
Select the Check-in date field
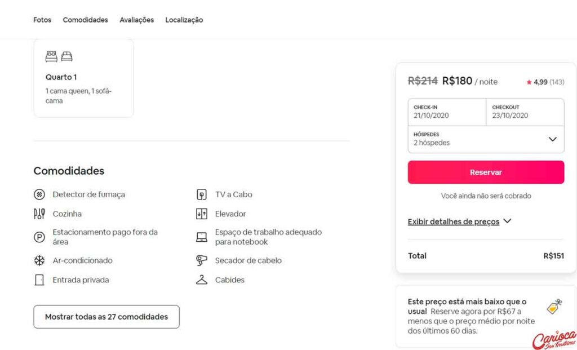(x=447, y=112)
